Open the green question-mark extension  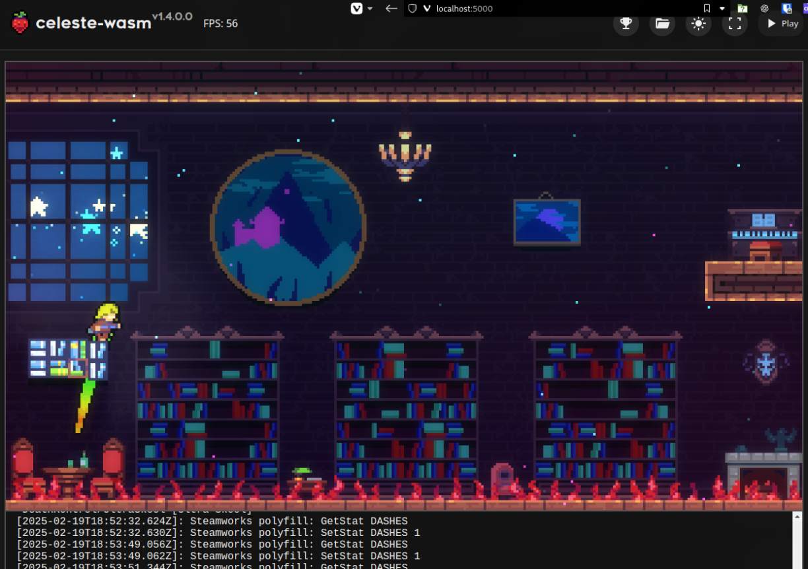tap(743, 9)
